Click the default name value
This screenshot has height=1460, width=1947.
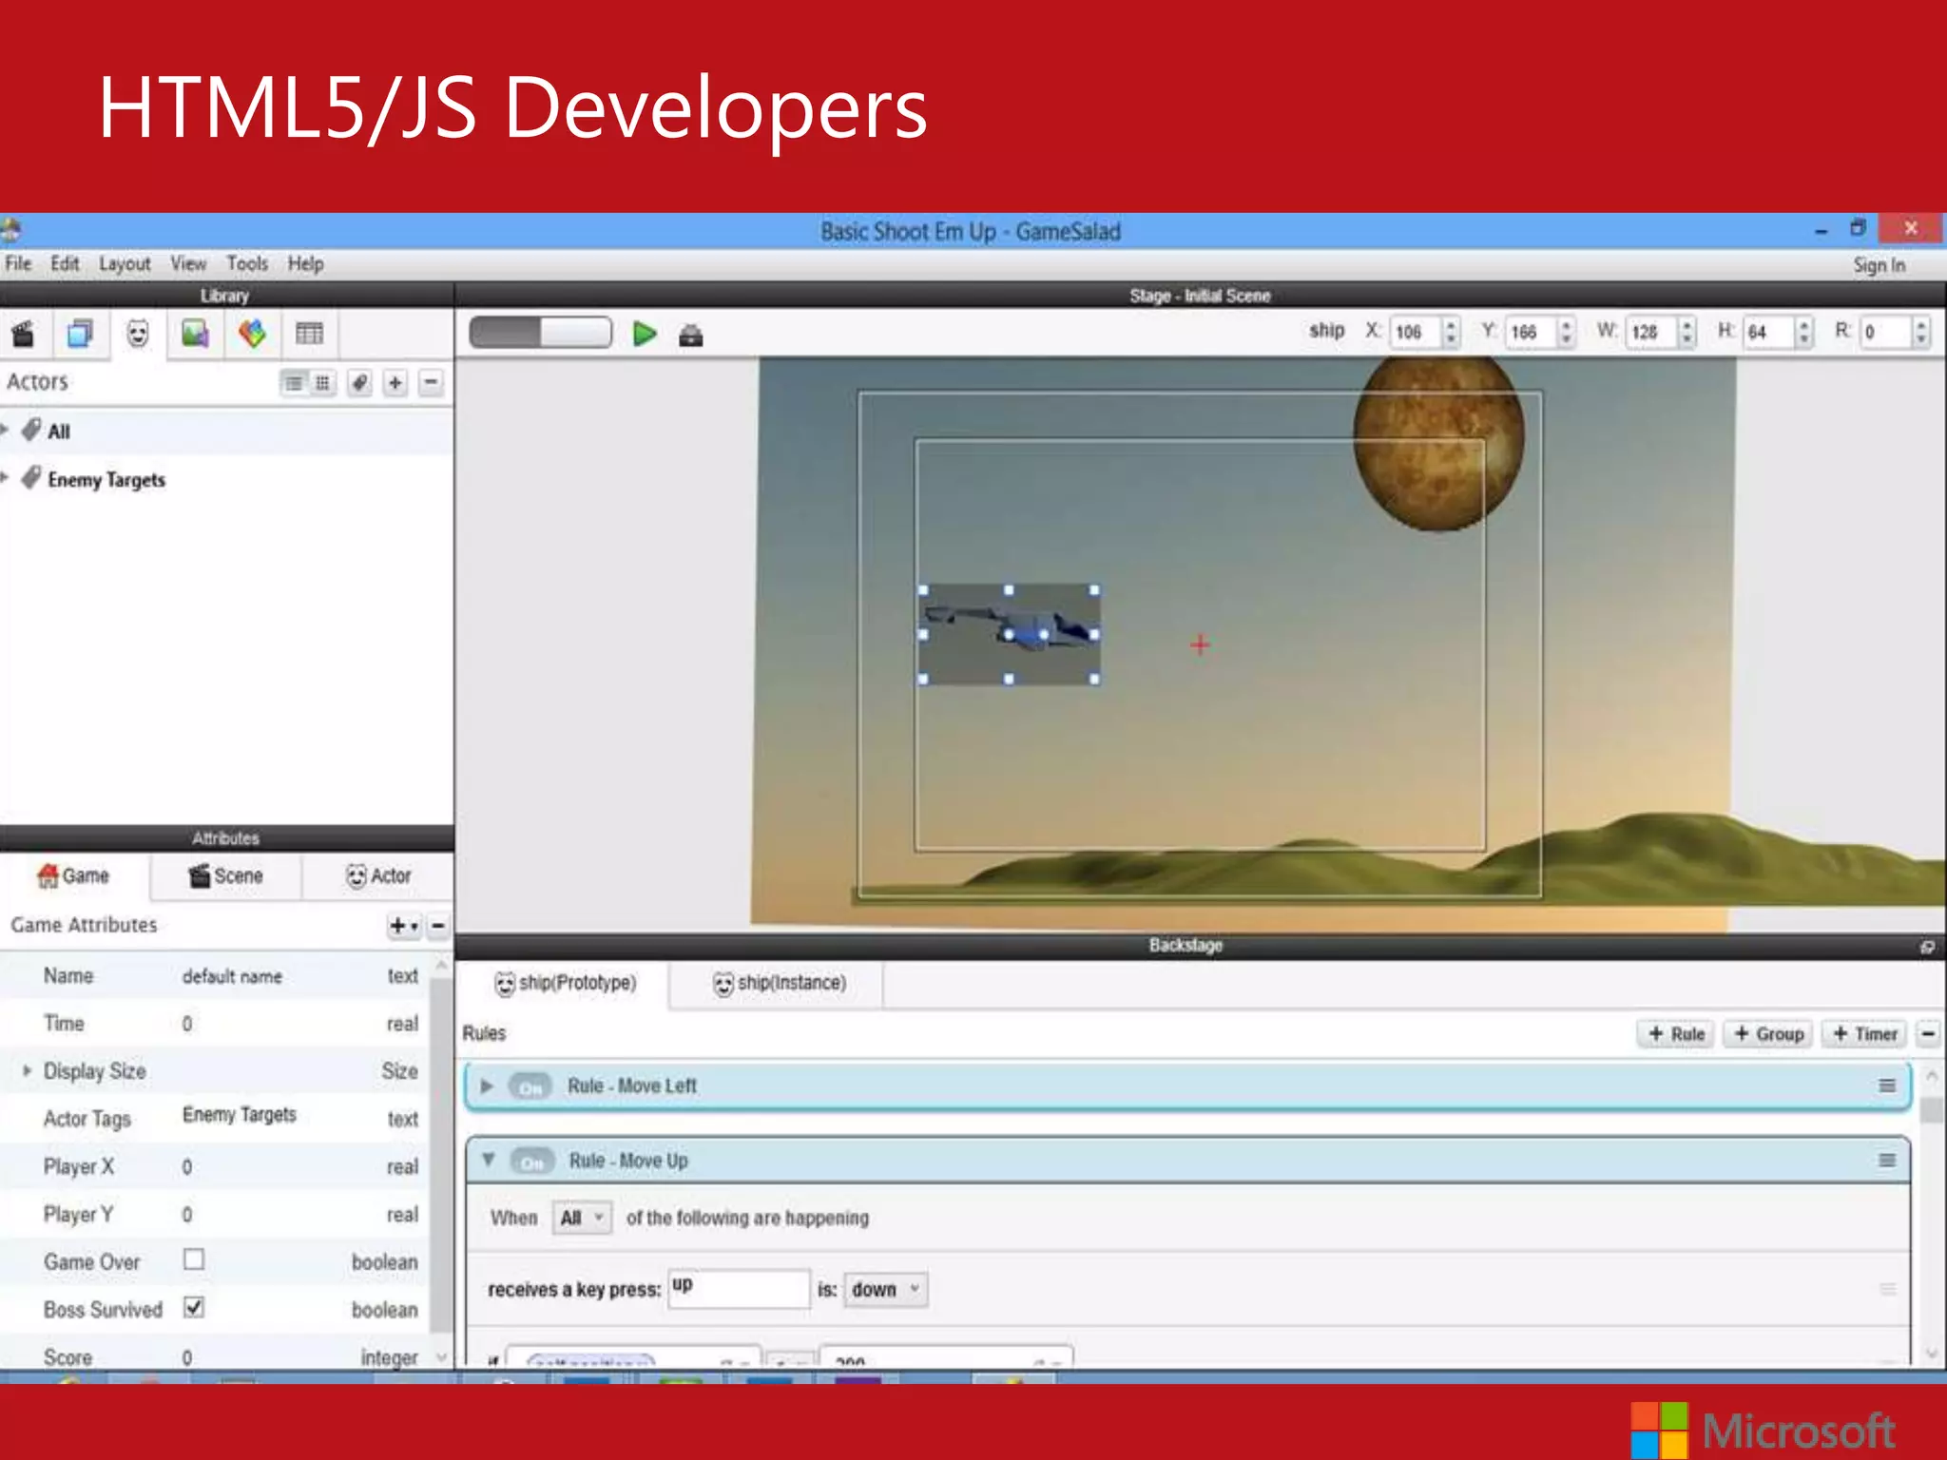coord(232,976)
